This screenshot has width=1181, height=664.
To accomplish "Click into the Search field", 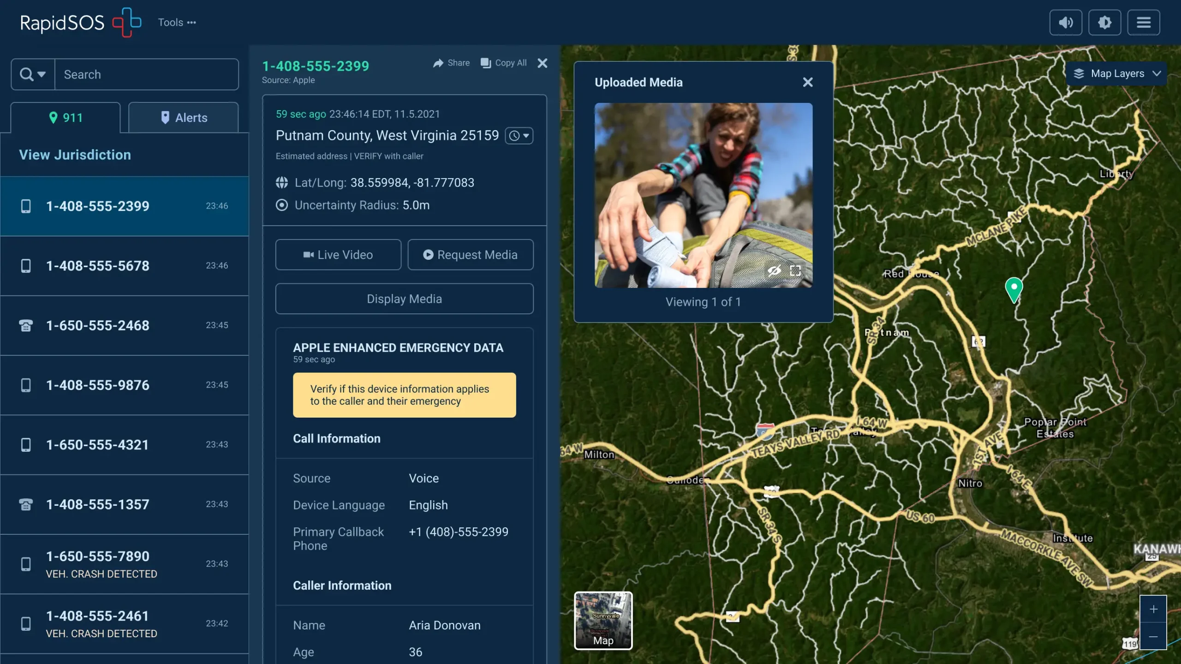I will 146,74.
